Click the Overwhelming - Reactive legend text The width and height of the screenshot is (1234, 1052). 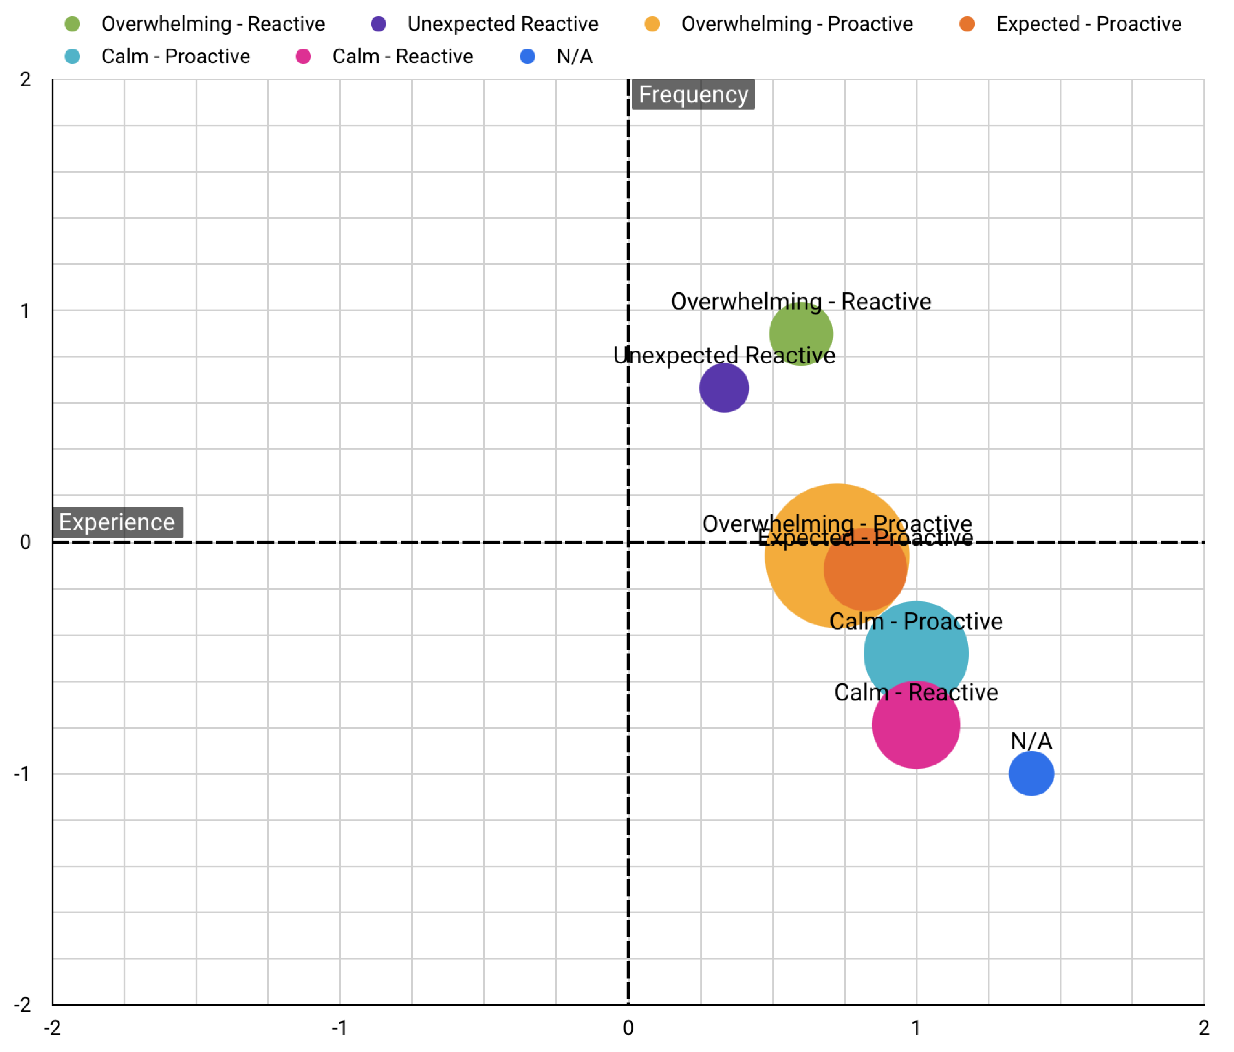click(213, 24)
